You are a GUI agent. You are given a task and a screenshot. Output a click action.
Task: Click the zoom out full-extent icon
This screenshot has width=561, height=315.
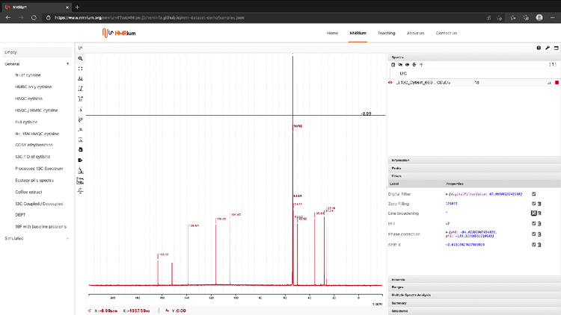click(x=81, y=69)
